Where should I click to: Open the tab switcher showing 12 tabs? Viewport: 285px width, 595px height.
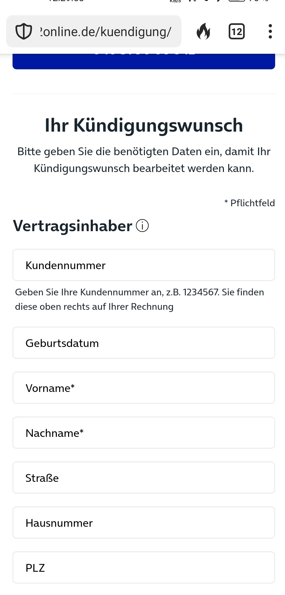236,32
